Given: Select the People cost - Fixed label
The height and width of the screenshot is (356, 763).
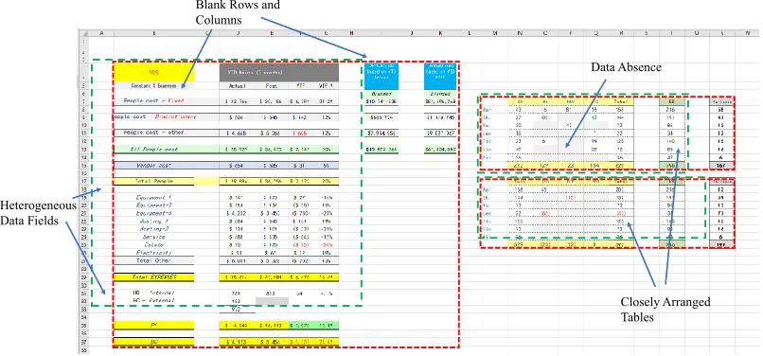Looking at the screenshot, I should pos(153,100).
